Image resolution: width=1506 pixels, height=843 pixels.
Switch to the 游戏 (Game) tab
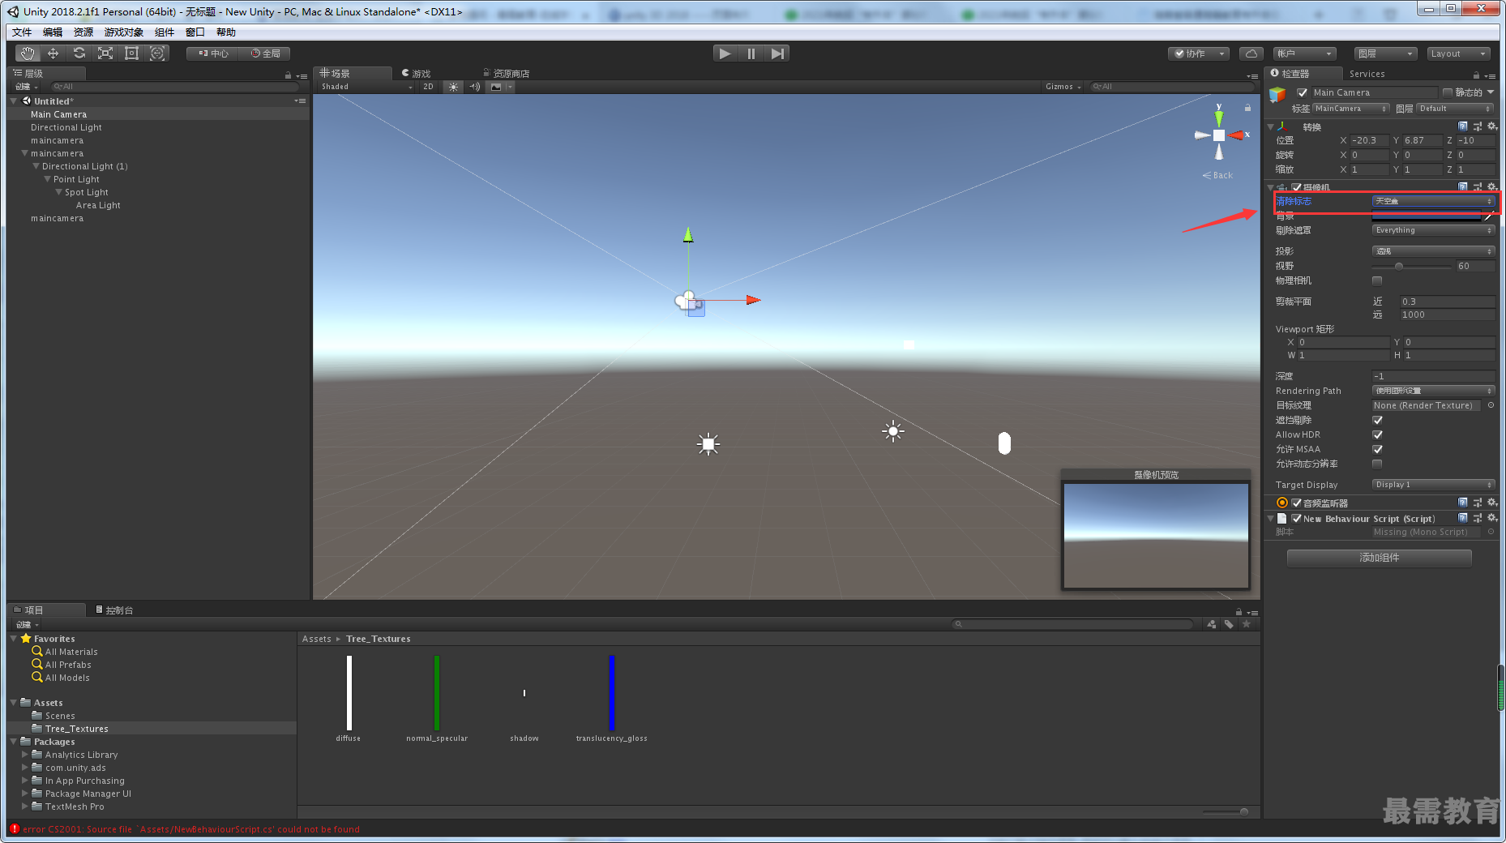coord(417,74)
